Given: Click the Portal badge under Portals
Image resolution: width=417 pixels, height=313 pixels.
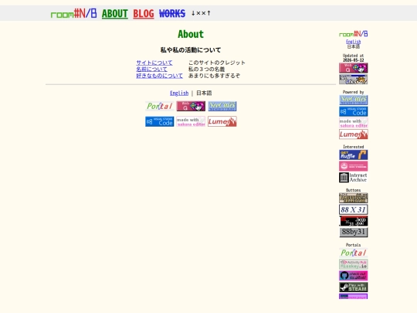Looking at the screenshot, I should 354,253.
